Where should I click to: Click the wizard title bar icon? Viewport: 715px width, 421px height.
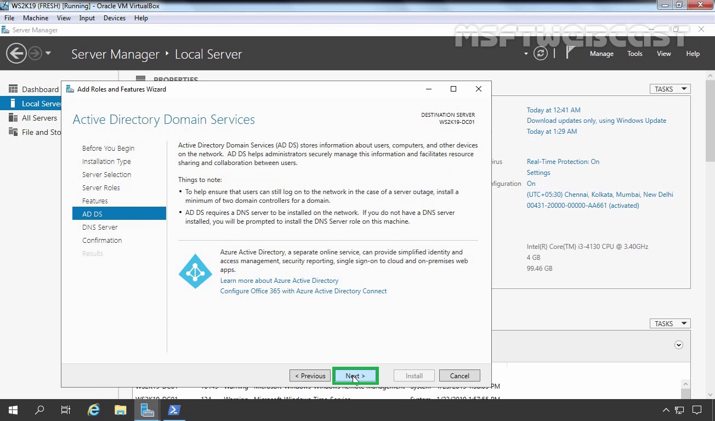tap(69, 89)
